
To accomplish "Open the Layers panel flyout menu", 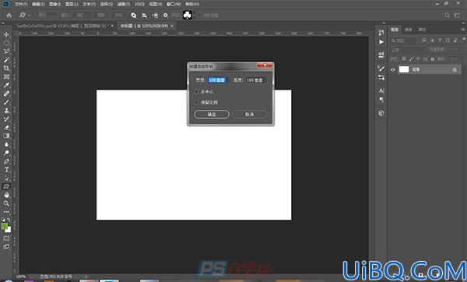I will point(463,30).
